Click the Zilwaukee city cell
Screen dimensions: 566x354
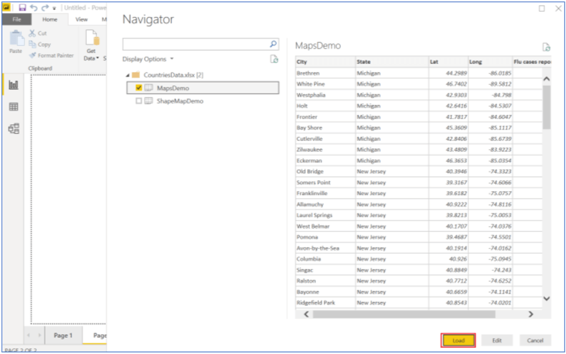pyautogui.click(x=325, y=150)
